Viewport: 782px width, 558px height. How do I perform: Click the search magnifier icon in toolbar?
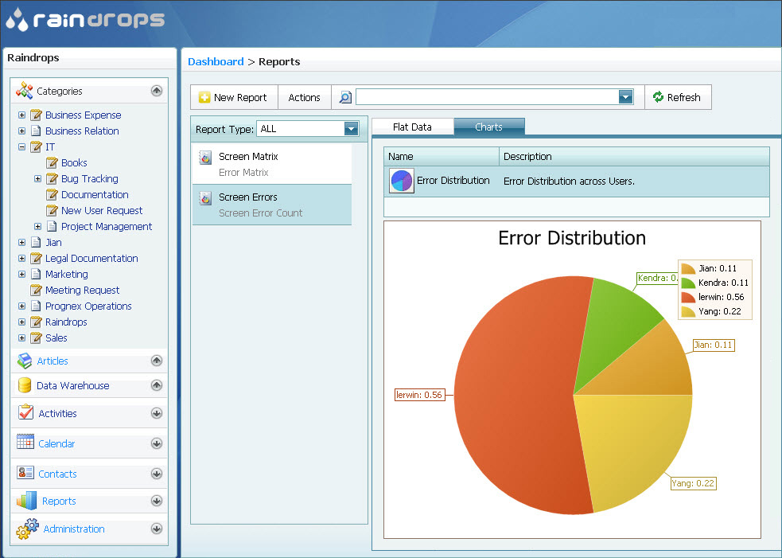coord(345,97)
